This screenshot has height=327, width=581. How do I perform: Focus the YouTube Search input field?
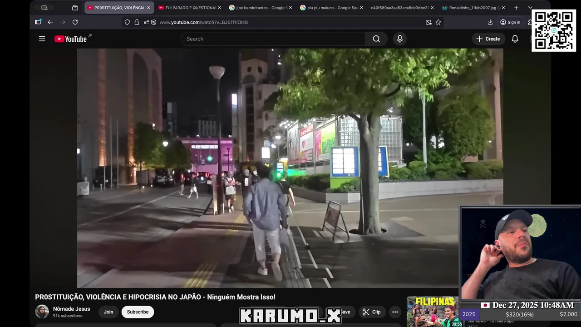[x=273, y=39]
